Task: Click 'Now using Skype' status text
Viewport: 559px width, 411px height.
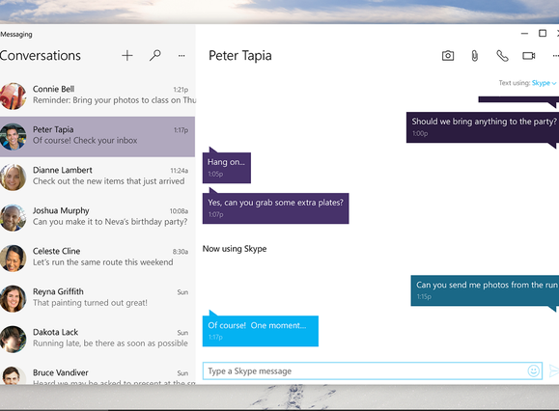Action: click(235, 249)
